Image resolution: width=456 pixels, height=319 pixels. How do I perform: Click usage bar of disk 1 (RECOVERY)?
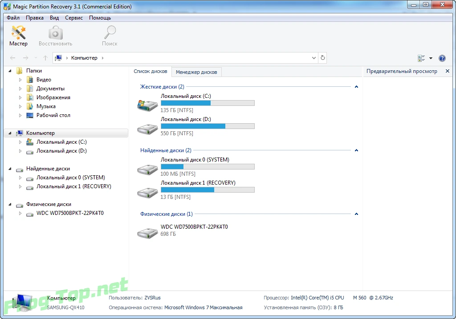pos(208,190)
